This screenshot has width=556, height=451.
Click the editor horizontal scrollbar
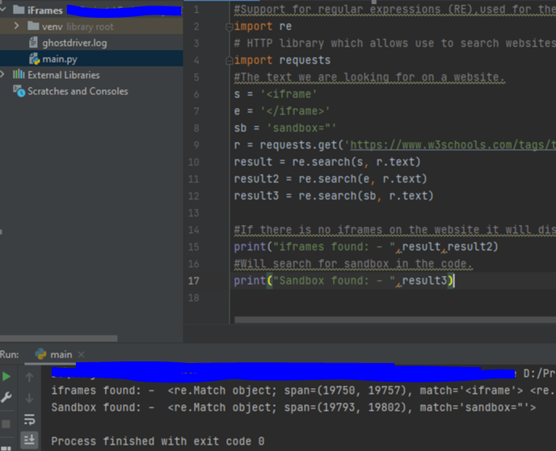pyautogui.click(x=395, y=319)
